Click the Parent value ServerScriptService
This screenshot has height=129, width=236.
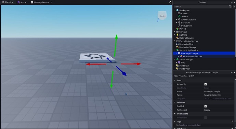(x=212, y=95)
